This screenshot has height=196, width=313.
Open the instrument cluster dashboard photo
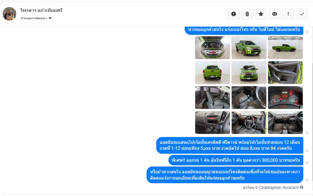click(285, 98)
